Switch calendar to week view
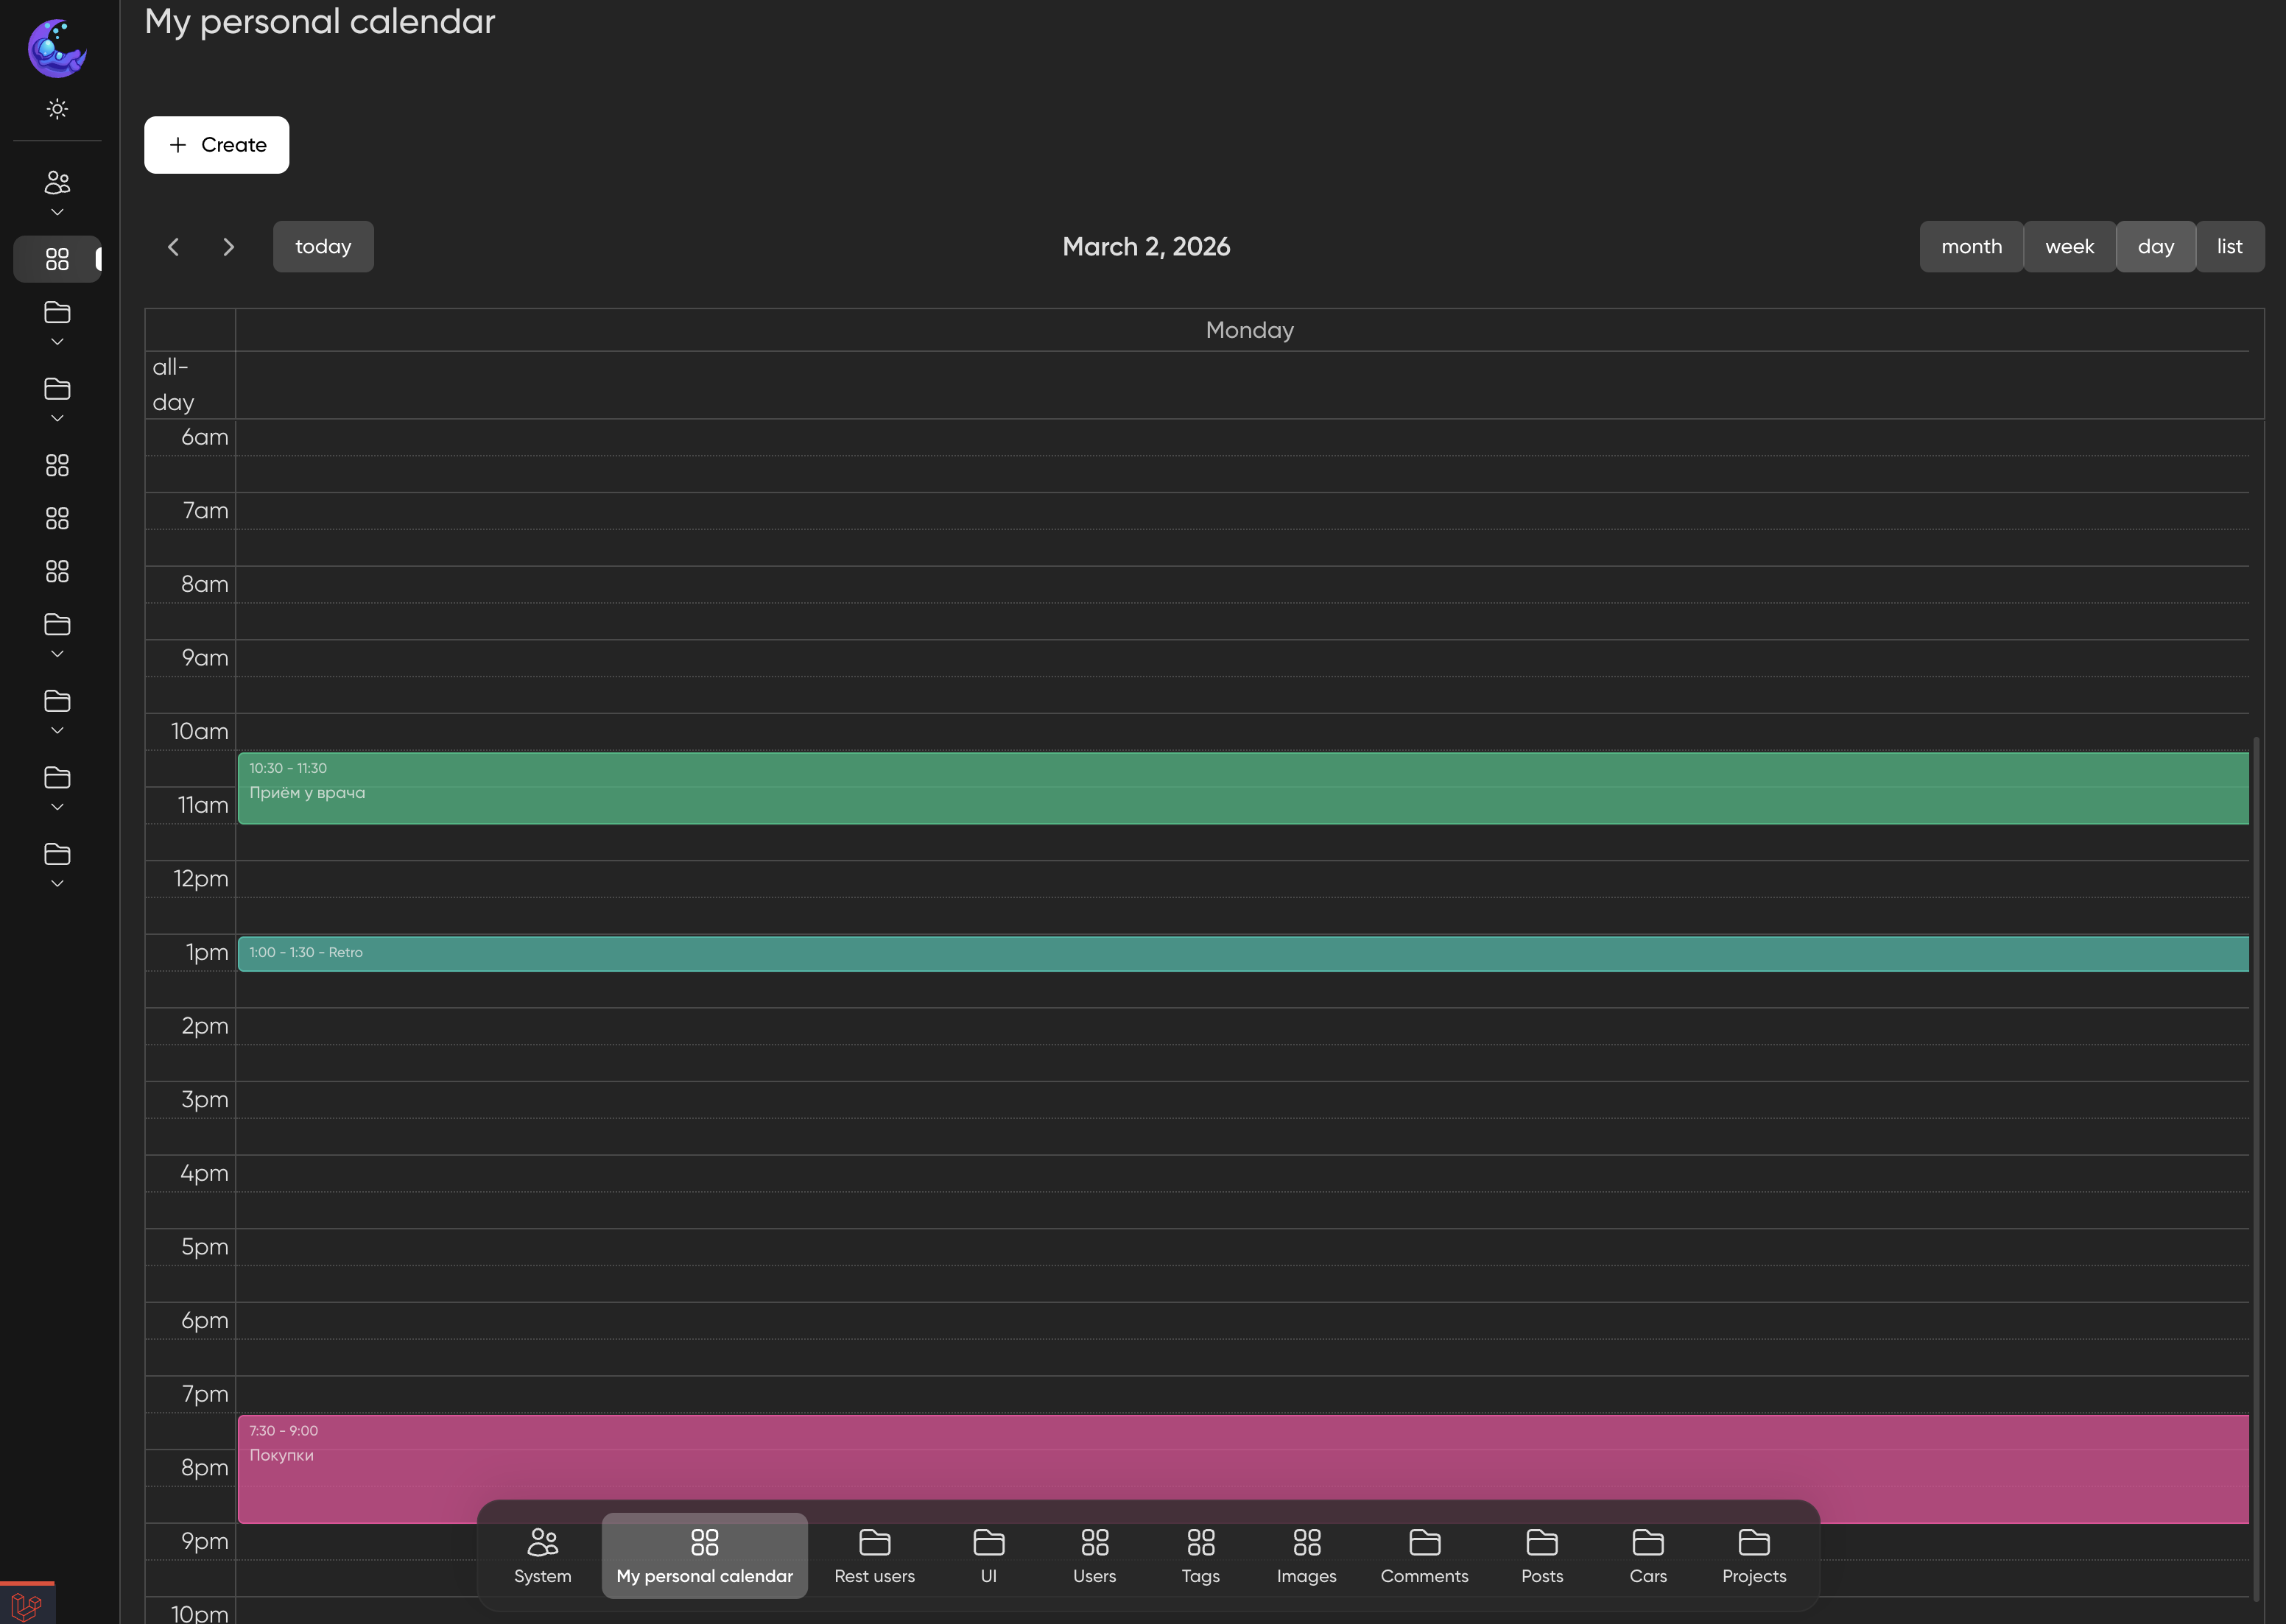The width and height of the screenshot is (2286, 1624). click(x=2068, y=247)
